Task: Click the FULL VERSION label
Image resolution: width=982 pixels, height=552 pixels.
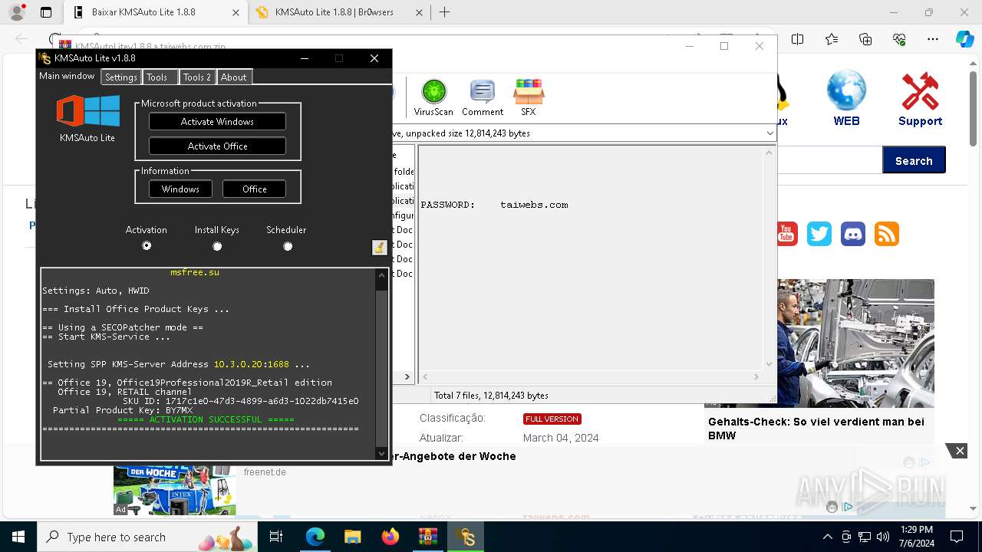Action: coord(552,419)
